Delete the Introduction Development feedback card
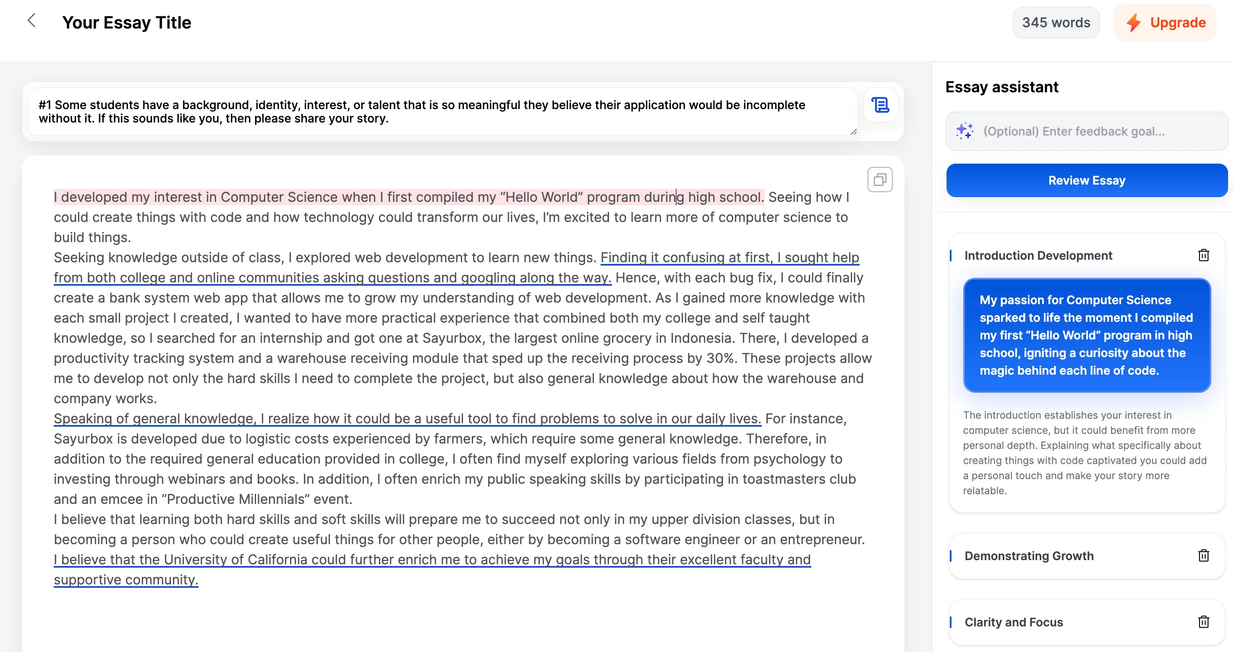 [1203, 255]
